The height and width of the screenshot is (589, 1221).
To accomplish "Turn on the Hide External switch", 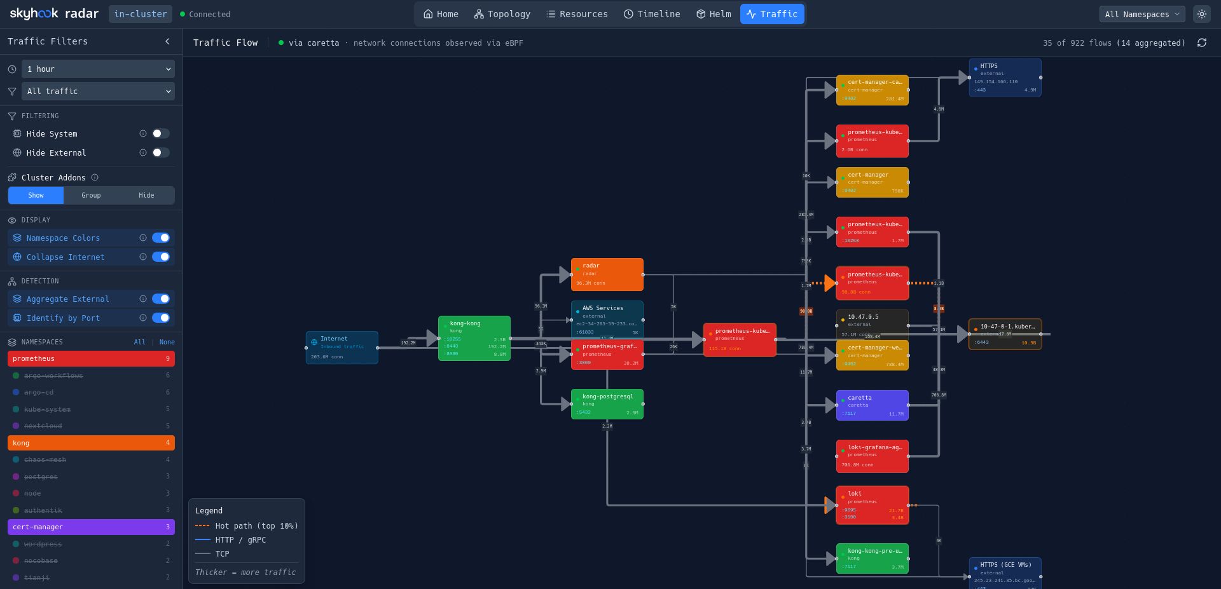I will tap(160, 152).
